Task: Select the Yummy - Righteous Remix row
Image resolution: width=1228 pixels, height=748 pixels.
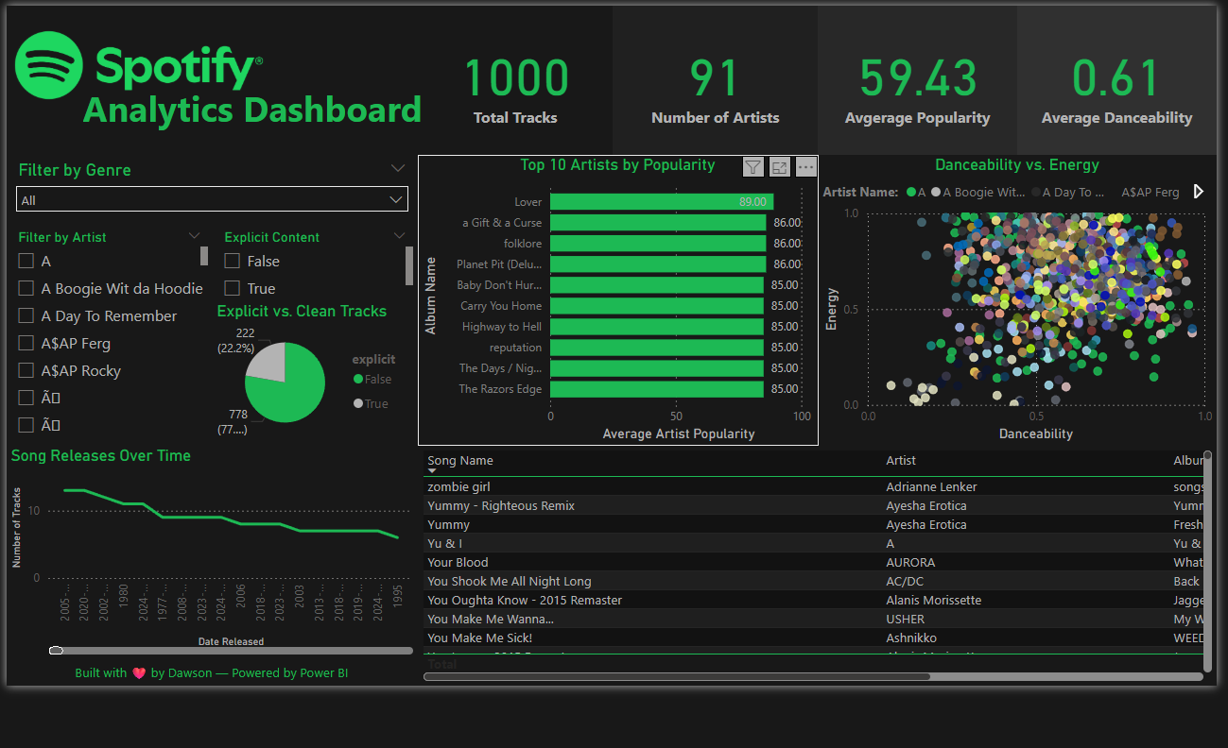Action: (814, 506)
